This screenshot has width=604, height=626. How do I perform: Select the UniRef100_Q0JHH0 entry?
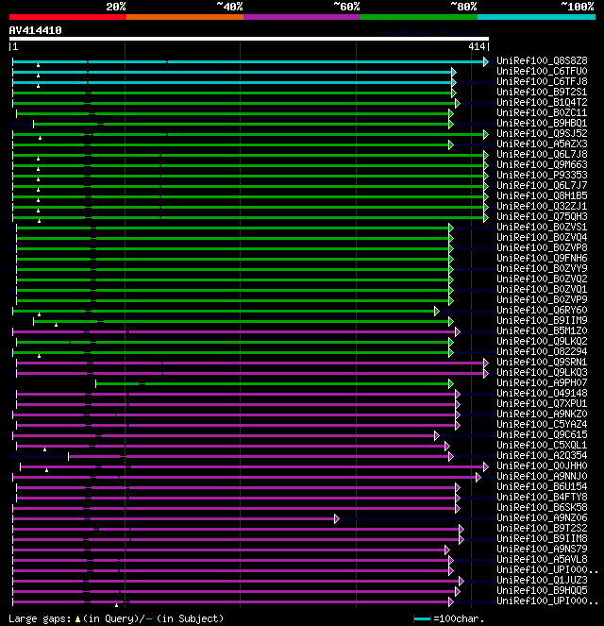tap(542, 465)
